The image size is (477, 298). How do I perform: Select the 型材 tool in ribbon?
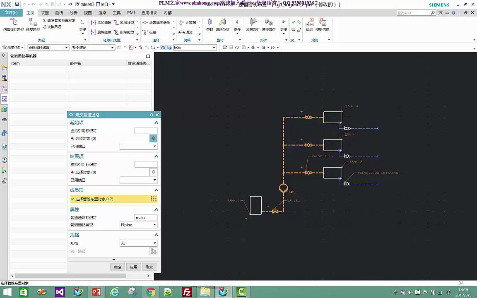pyautogui.click(x=210, y=23)
